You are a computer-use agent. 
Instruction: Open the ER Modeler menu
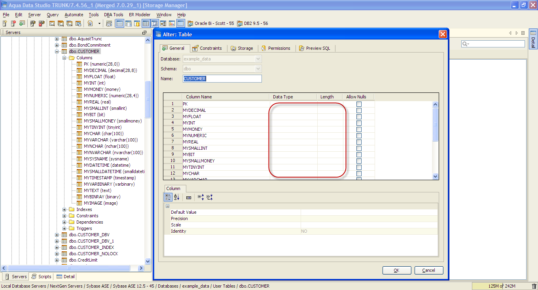pos(140,15)
